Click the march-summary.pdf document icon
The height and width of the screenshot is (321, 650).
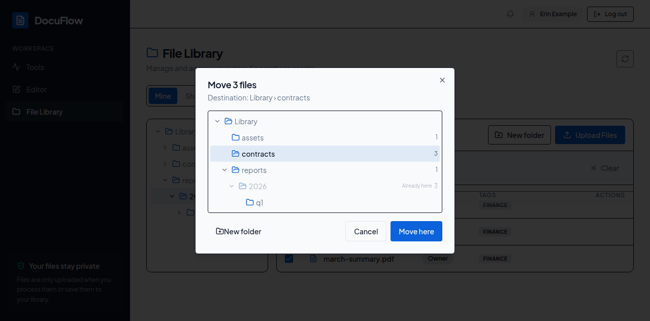tap(313, 259)
